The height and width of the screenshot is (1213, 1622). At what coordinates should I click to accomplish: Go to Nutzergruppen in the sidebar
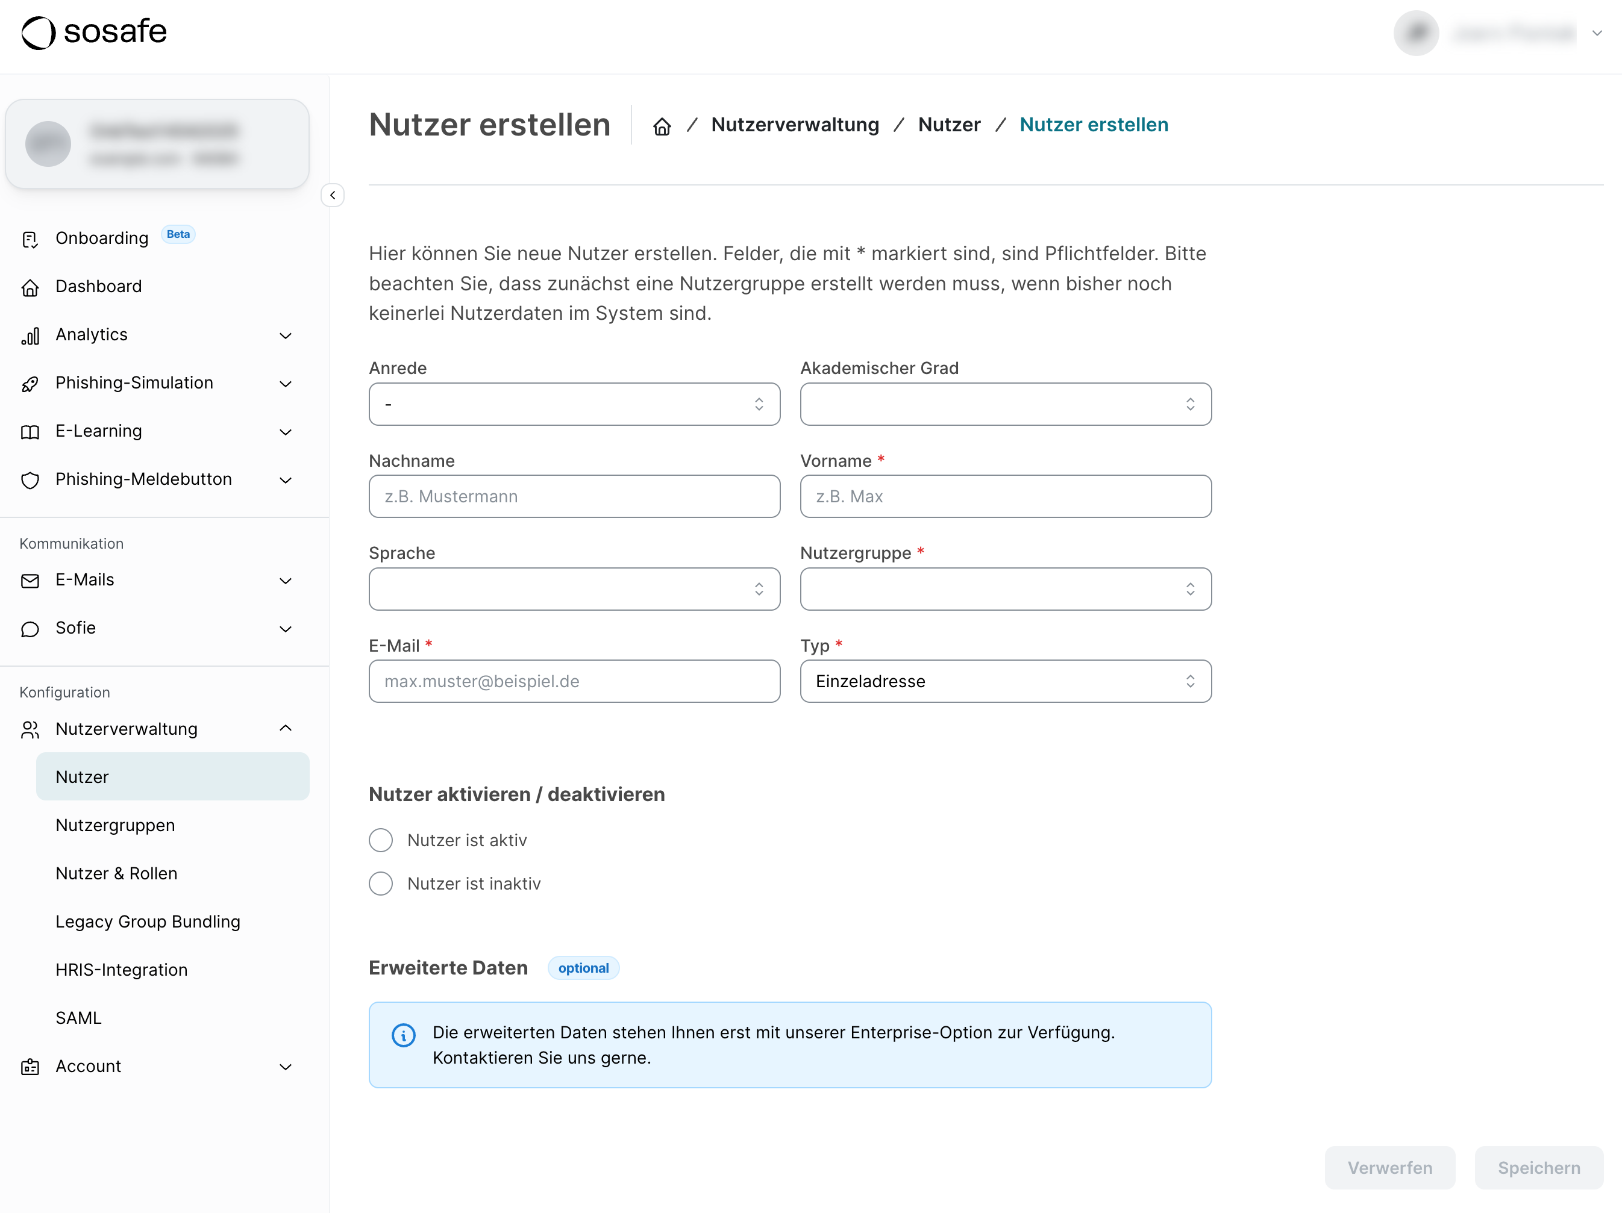tap(115, 825)
